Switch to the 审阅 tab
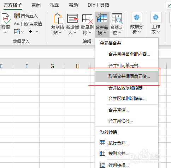Image resolution: width=171 pixels, height=168 pixels. [36, 5]
